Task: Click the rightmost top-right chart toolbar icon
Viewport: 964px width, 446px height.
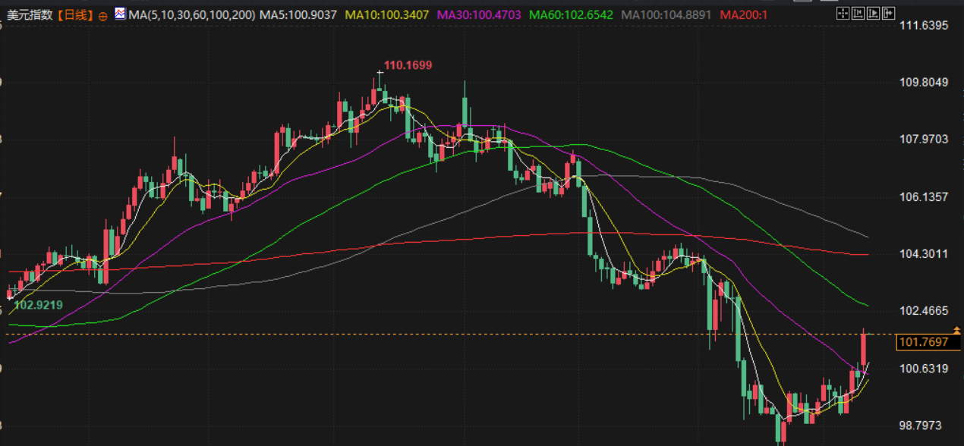Action: click(889, 14)
